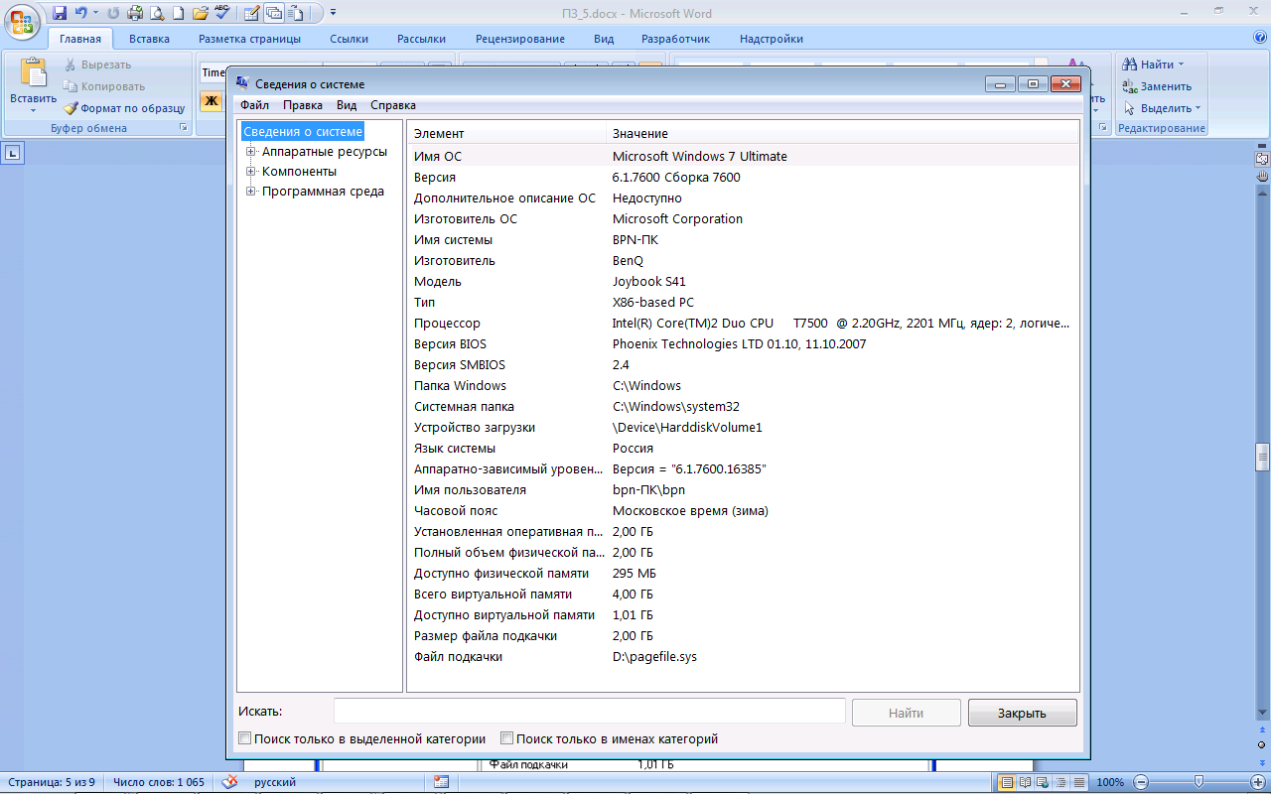The width and height of the screenshot is (1271, 794).
Task: Open the Рецензирование ribbon tab
Action: click(x=520, y=39)
